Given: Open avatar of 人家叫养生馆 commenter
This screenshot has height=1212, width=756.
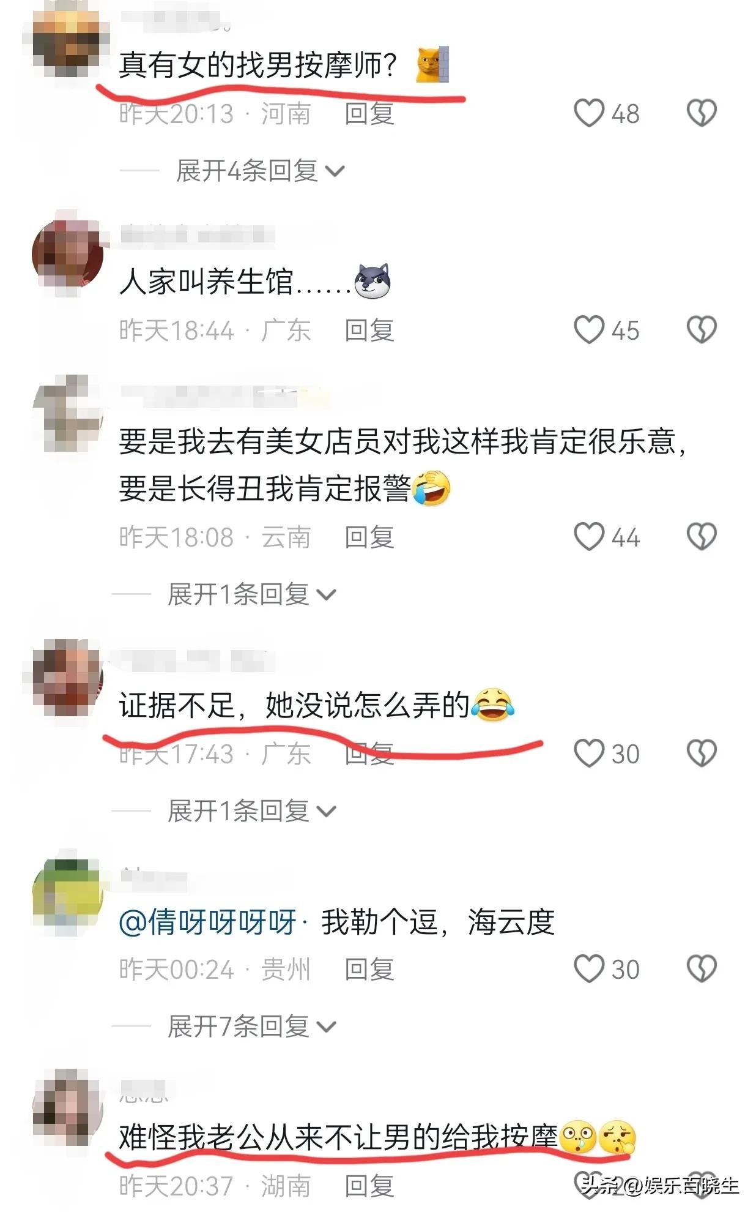Looking at the screenshot, I should [67, 253].
